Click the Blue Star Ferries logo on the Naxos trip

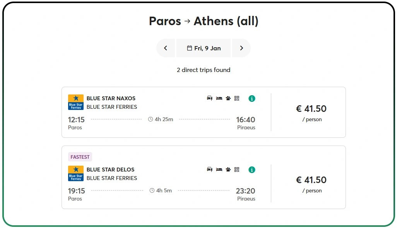[x=76, y=102]
